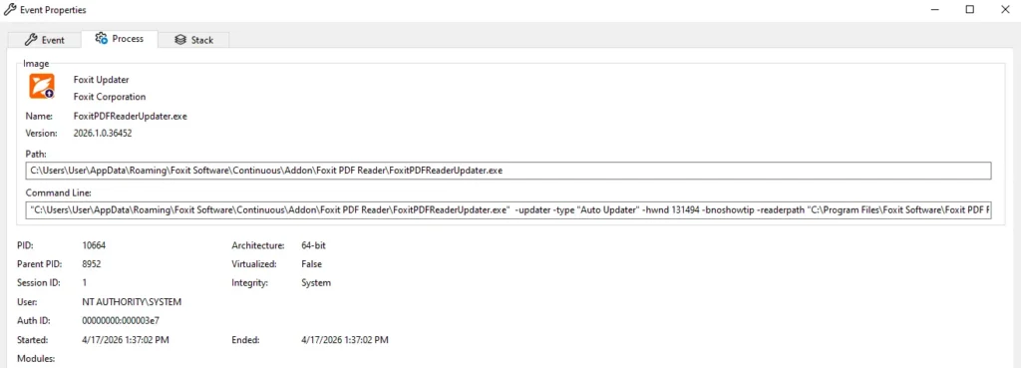The image size is (1021, 368).
Task: Click the gear icon on Process tab
Action: pyautogui.click(x=101, y=39)
